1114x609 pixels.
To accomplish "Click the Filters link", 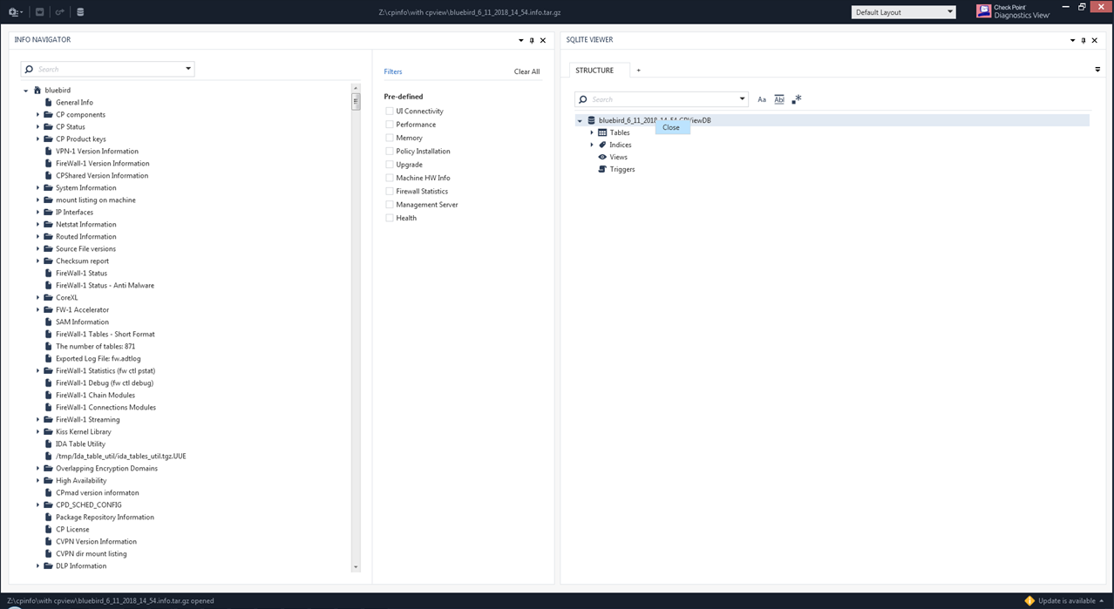I will 393,71.
